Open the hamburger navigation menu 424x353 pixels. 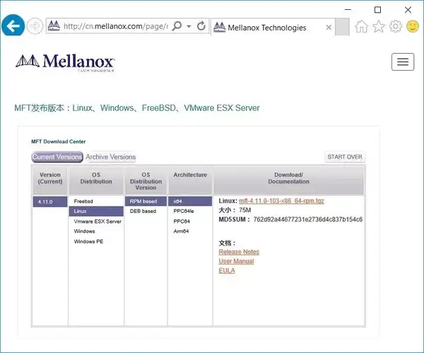pos(402,62)
